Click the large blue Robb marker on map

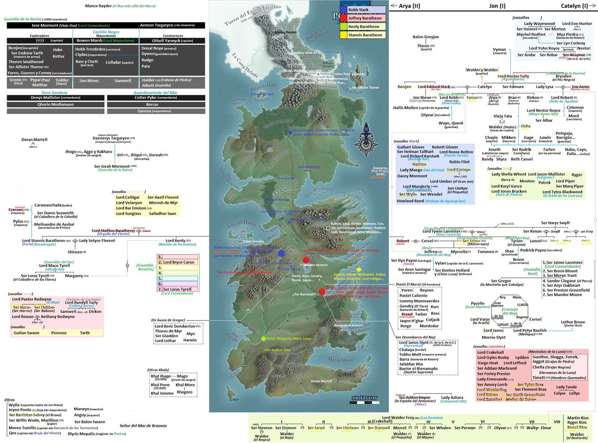pos(282,253)
